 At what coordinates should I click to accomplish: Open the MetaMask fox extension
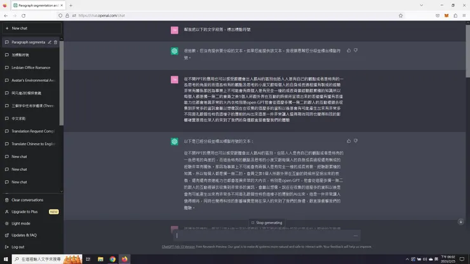pyautogui.click(x=446, y=16)
